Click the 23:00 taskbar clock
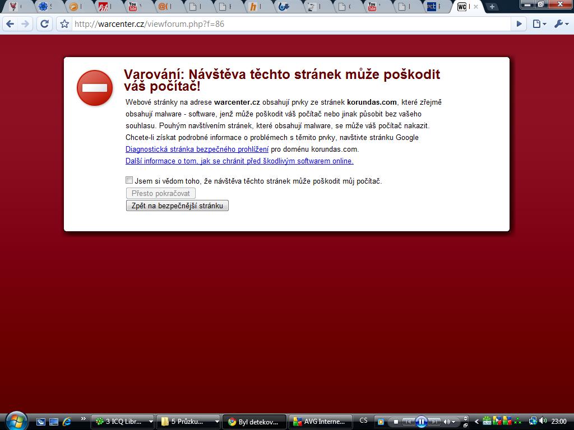Viewport: 574px width, 430px height. click(559, 421)
